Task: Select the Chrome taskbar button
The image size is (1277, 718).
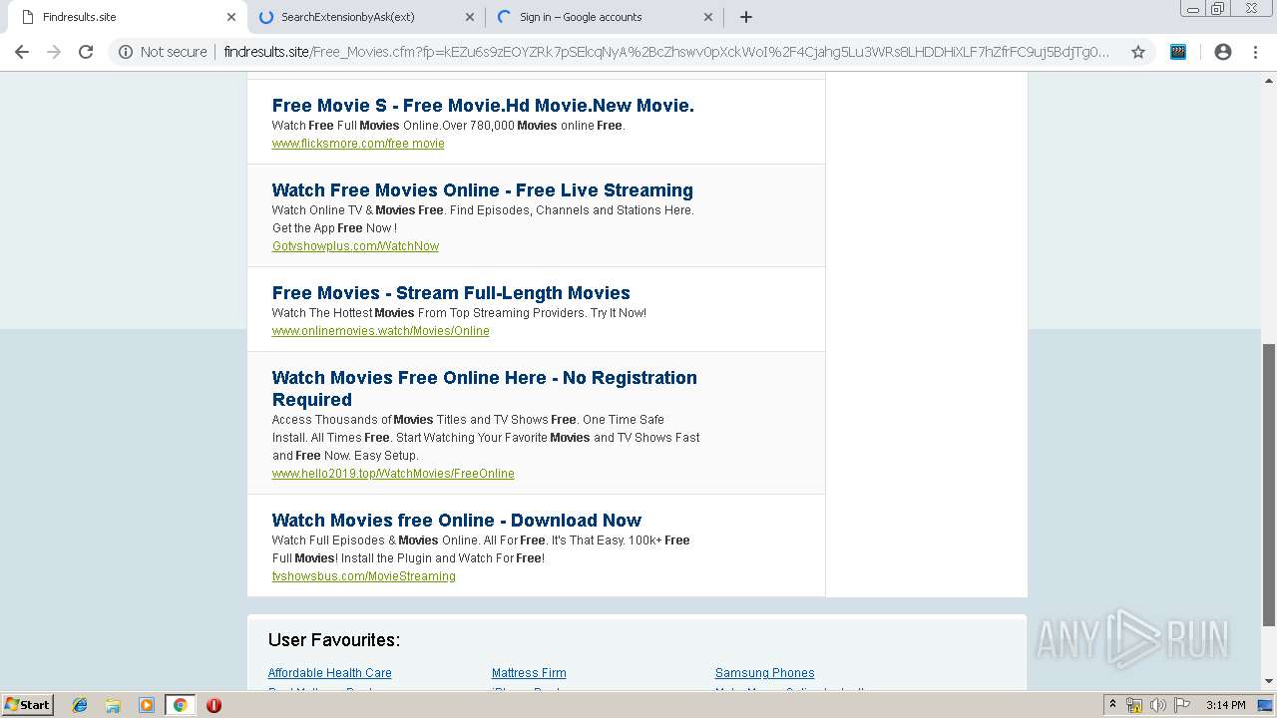Action: (180, 705)
